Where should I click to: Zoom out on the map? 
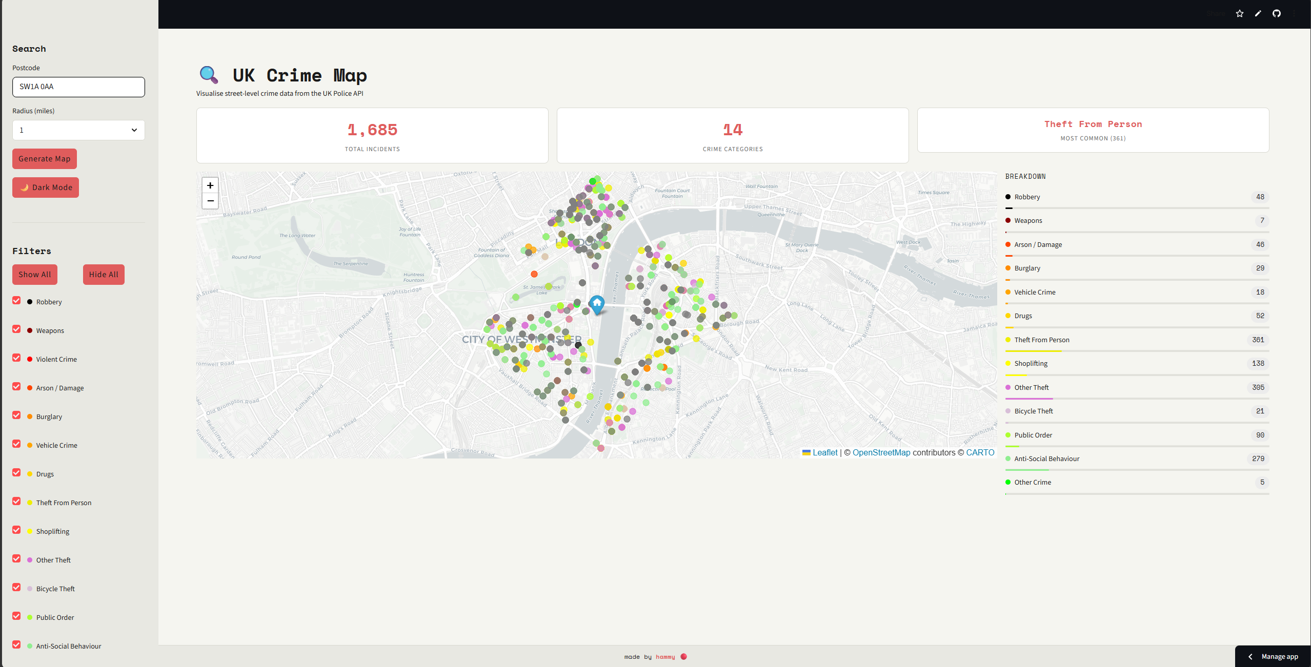click(210, 201)
